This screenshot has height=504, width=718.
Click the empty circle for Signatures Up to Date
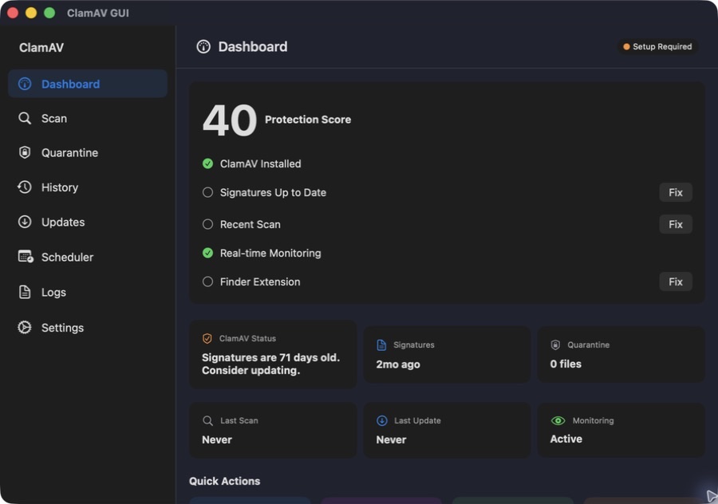click(208, 192)
